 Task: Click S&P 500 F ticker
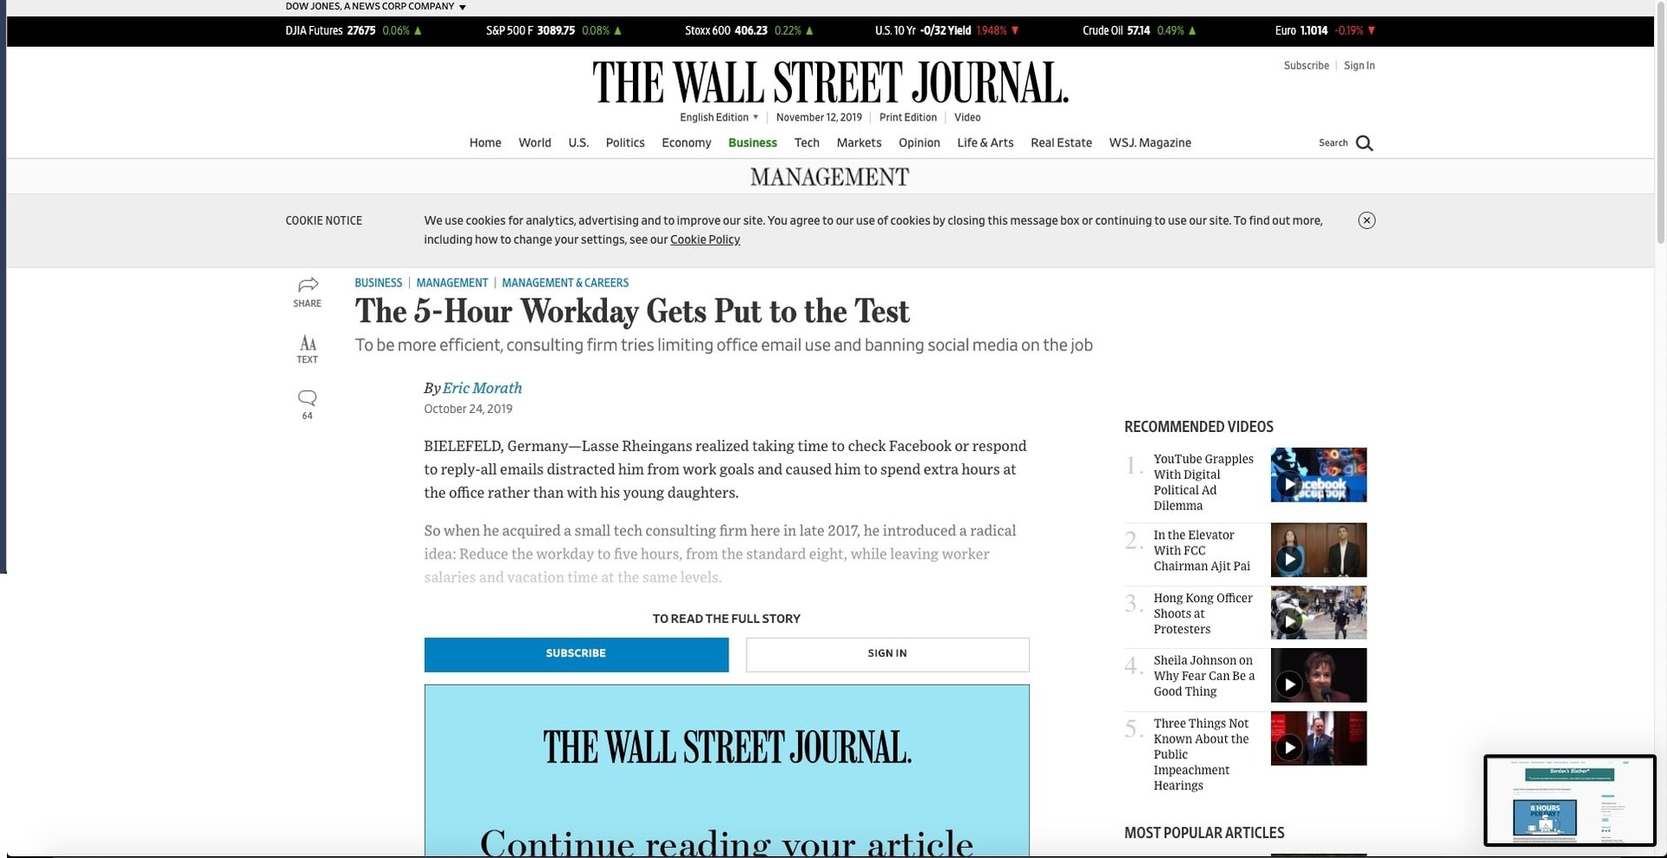pyautogui.click(x=554, y=30)
